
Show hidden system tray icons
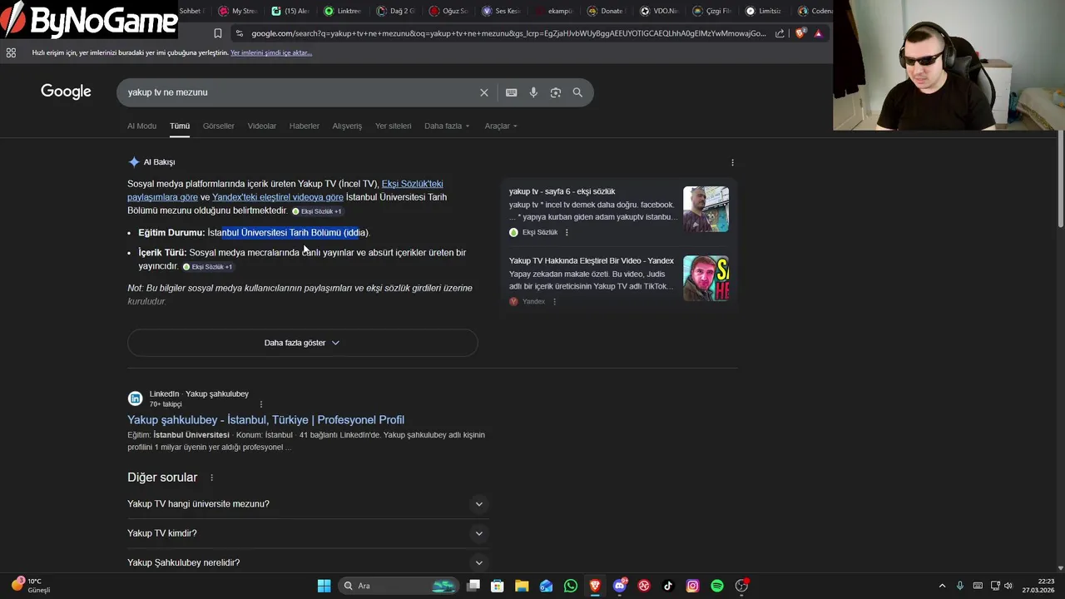(942, 586)
